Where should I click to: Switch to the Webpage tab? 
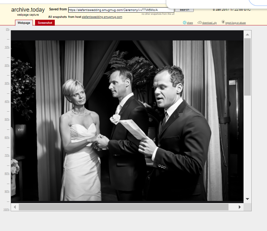point(24,23)
